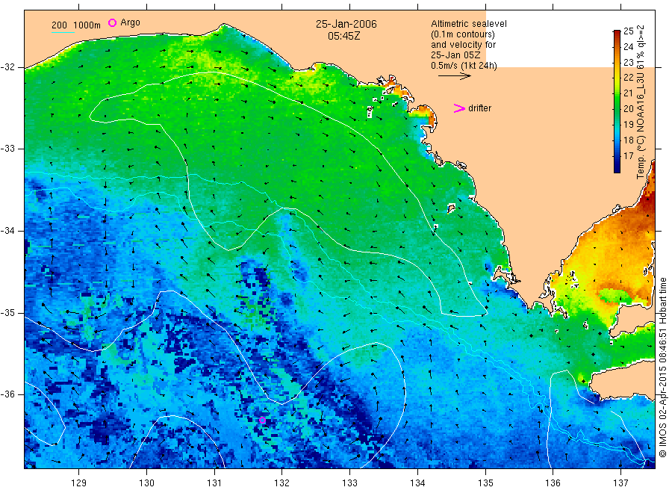The image size is (672, 493).
Task: Click the 'drifter' legend label
Action: tap(479, 108)
